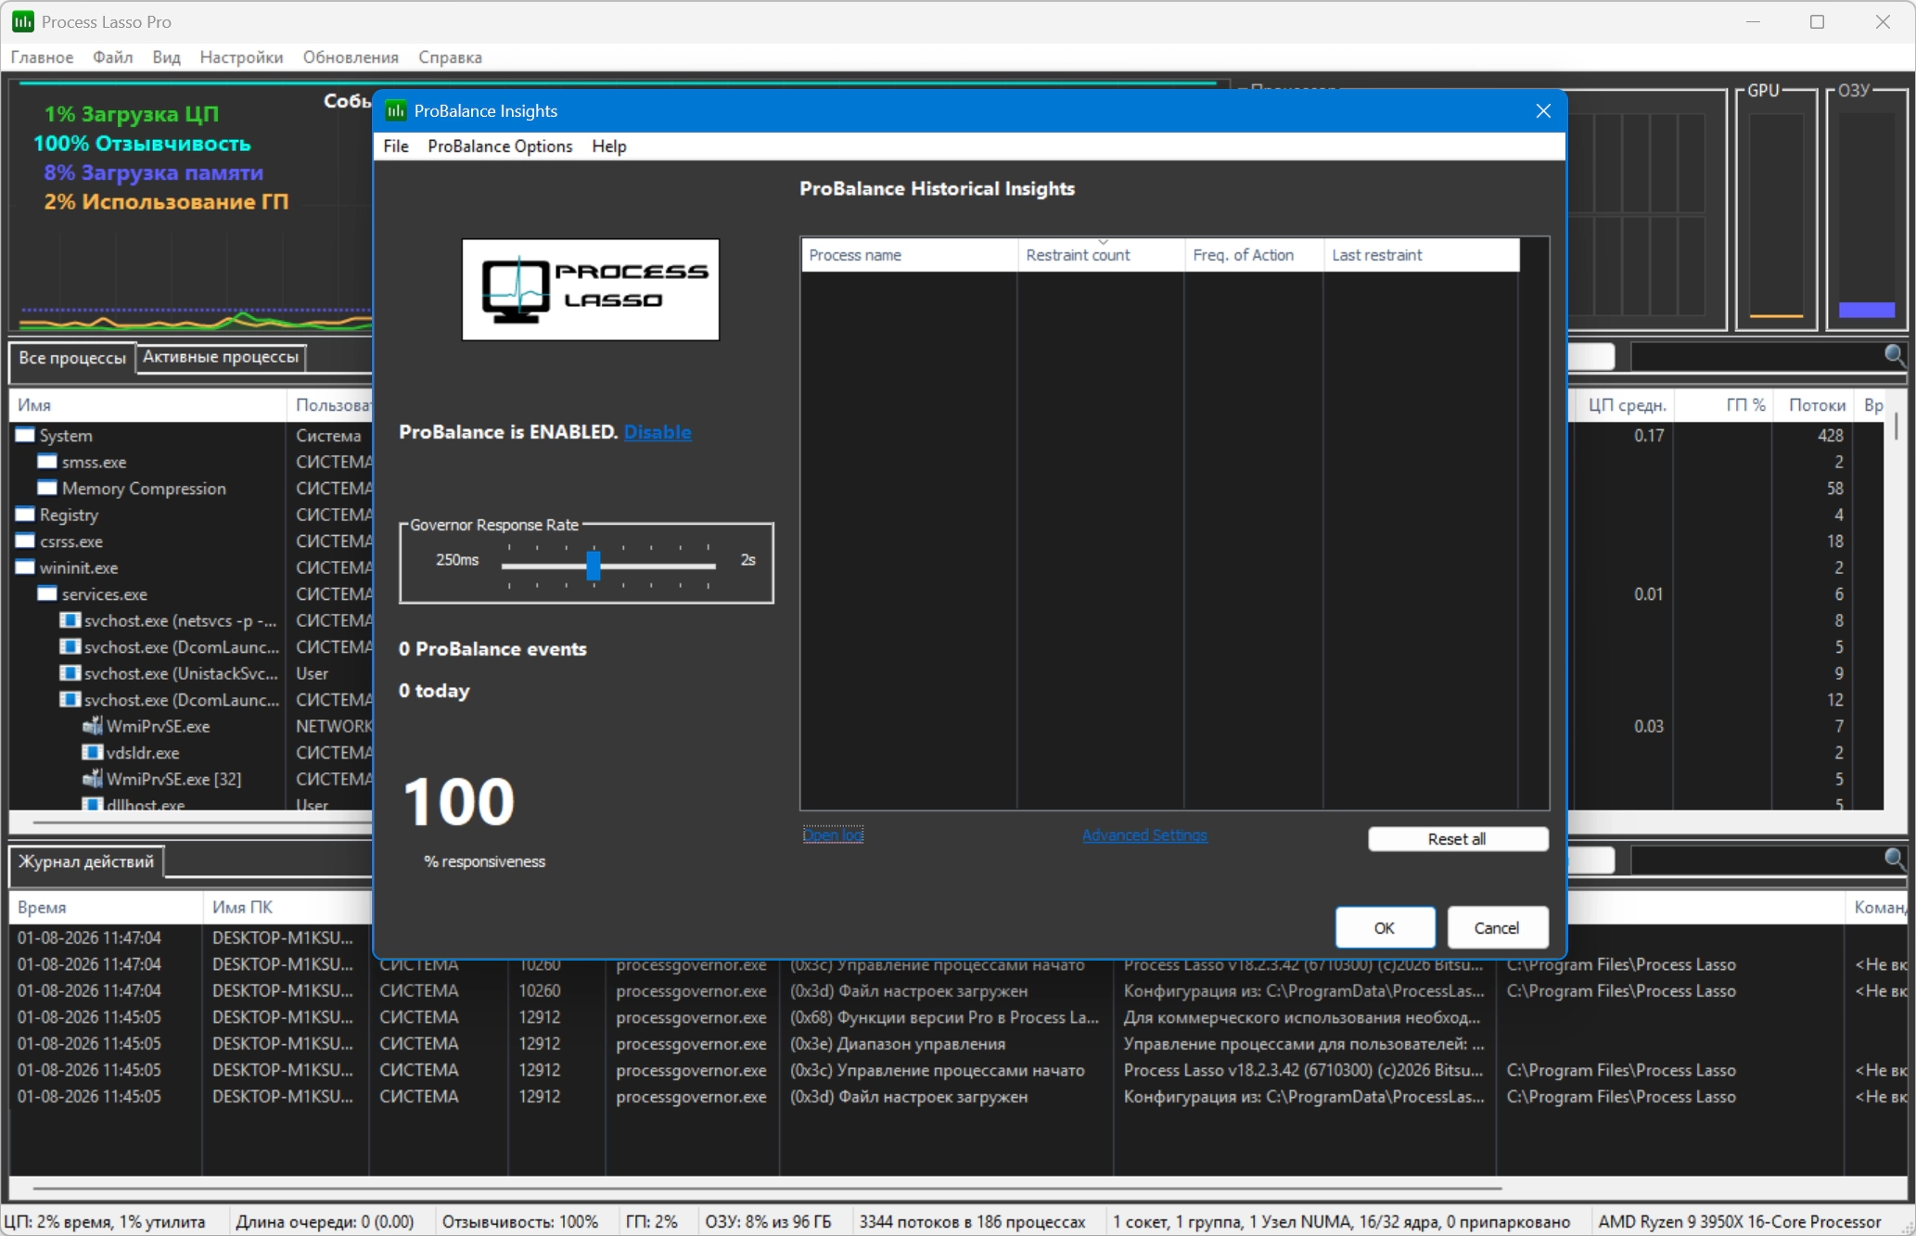Click the Memory Compression process icon
Image resolution: width=1916 pixels, height=1236 pixels.
pyautogui.click(x=47, y=488)
